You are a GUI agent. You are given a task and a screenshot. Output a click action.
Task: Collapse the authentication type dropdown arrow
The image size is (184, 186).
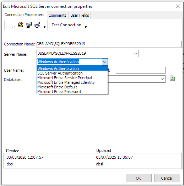tap(105, 62)
